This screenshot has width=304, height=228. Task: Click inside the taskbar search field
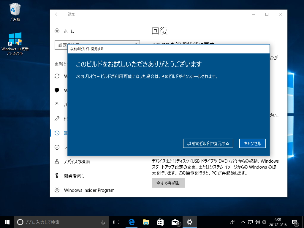pos(59,222)
